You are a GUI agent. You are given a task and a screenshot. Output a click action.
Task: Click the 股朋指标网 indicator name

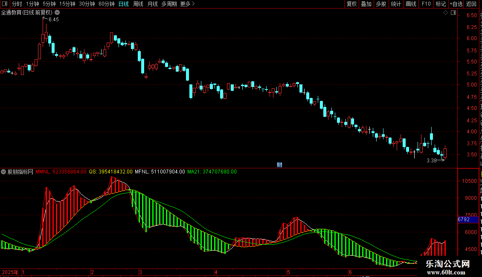pos(20,172)
